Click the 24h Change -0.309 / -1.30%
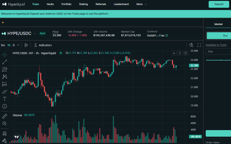Viewport: 231px width, 144px height. [x=77, y=35]
